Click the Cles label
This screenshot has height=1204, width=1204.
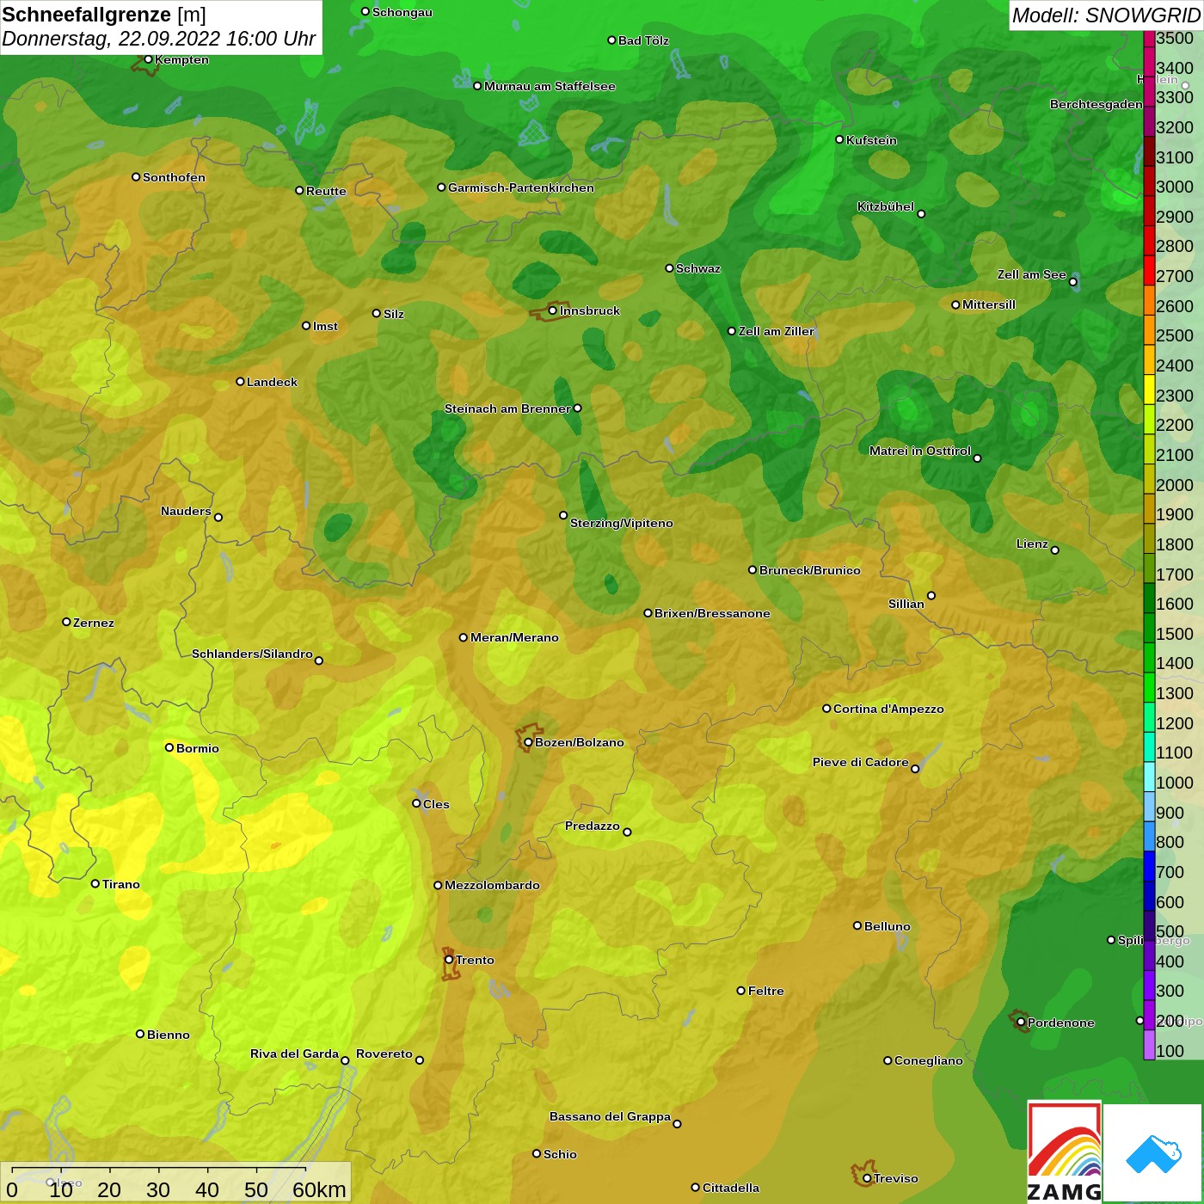(436, 804)
